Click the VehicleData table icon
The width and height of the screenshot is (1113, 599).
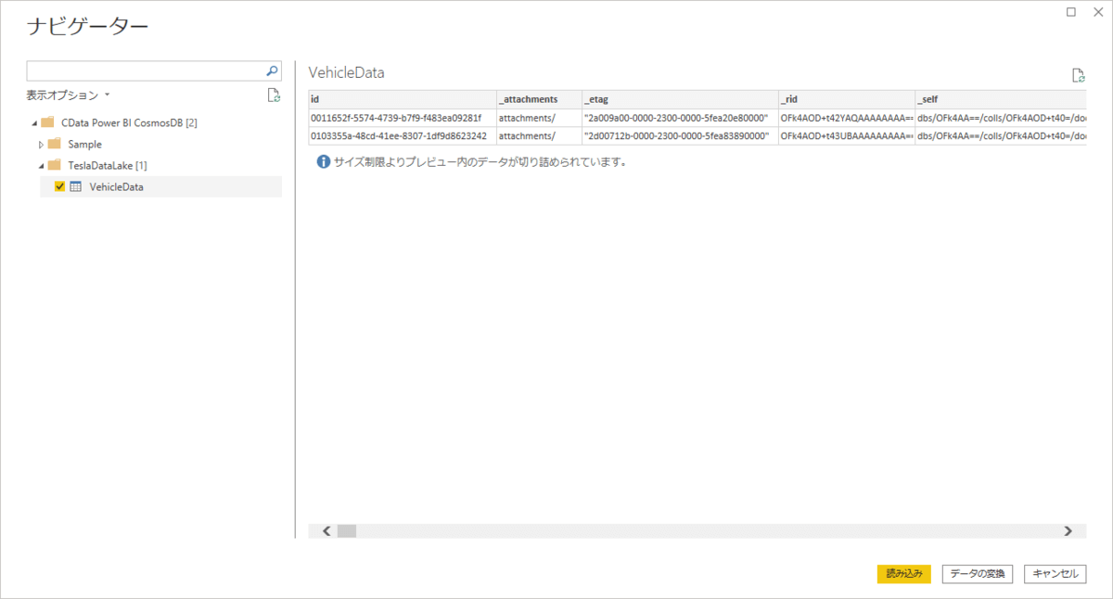pyautogui.click(x=76, y=186)
